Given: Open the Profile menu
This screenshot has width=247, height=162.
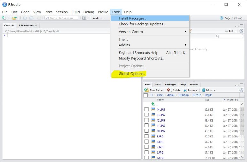Looking at the screenshot, I should click(103, 12).
